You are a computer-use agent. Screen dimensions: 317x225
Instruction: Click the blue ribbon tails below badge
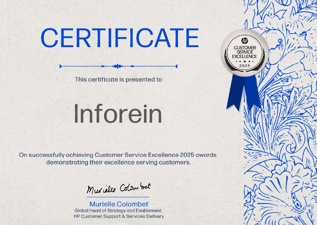244,92
